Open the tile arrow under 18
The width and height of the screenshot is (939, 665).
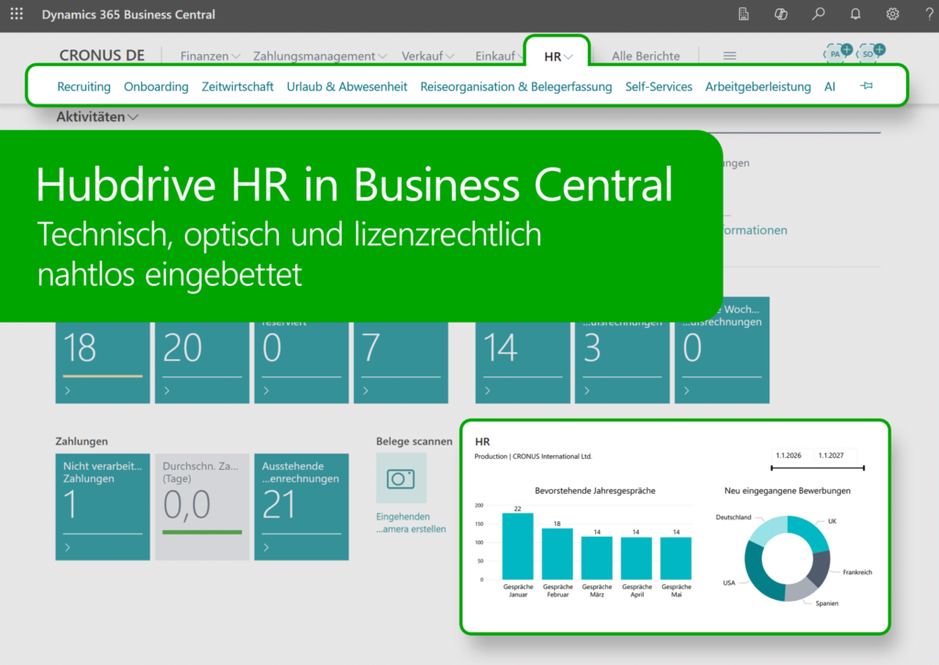click(68, 390)
